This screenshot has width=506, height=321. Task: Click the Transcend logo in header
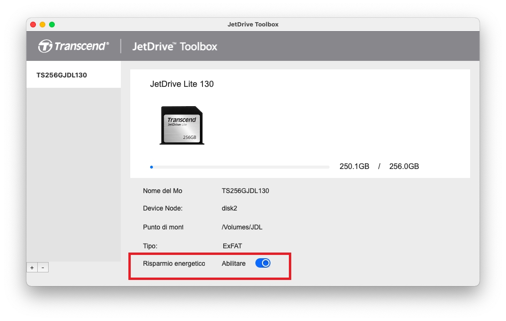click(74, 46)
